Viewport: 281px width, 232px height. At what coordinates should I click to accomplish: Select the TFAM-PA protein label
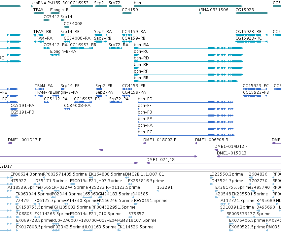pyautogui.click(x=44, y=86)
